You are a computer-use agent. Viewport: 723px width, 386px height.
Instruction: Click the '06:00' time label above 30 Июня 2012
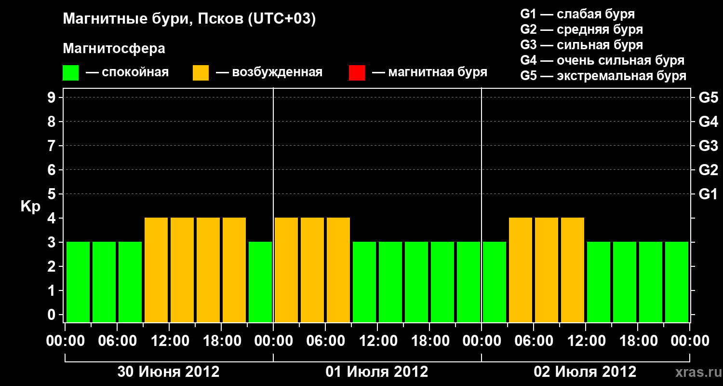point(117,341)
